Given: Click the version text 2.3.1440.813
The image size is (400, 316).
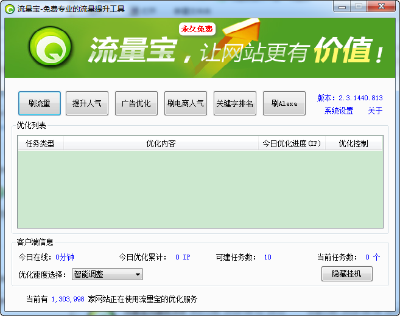Looking at the screenshot, I should (x=360, y=98).
